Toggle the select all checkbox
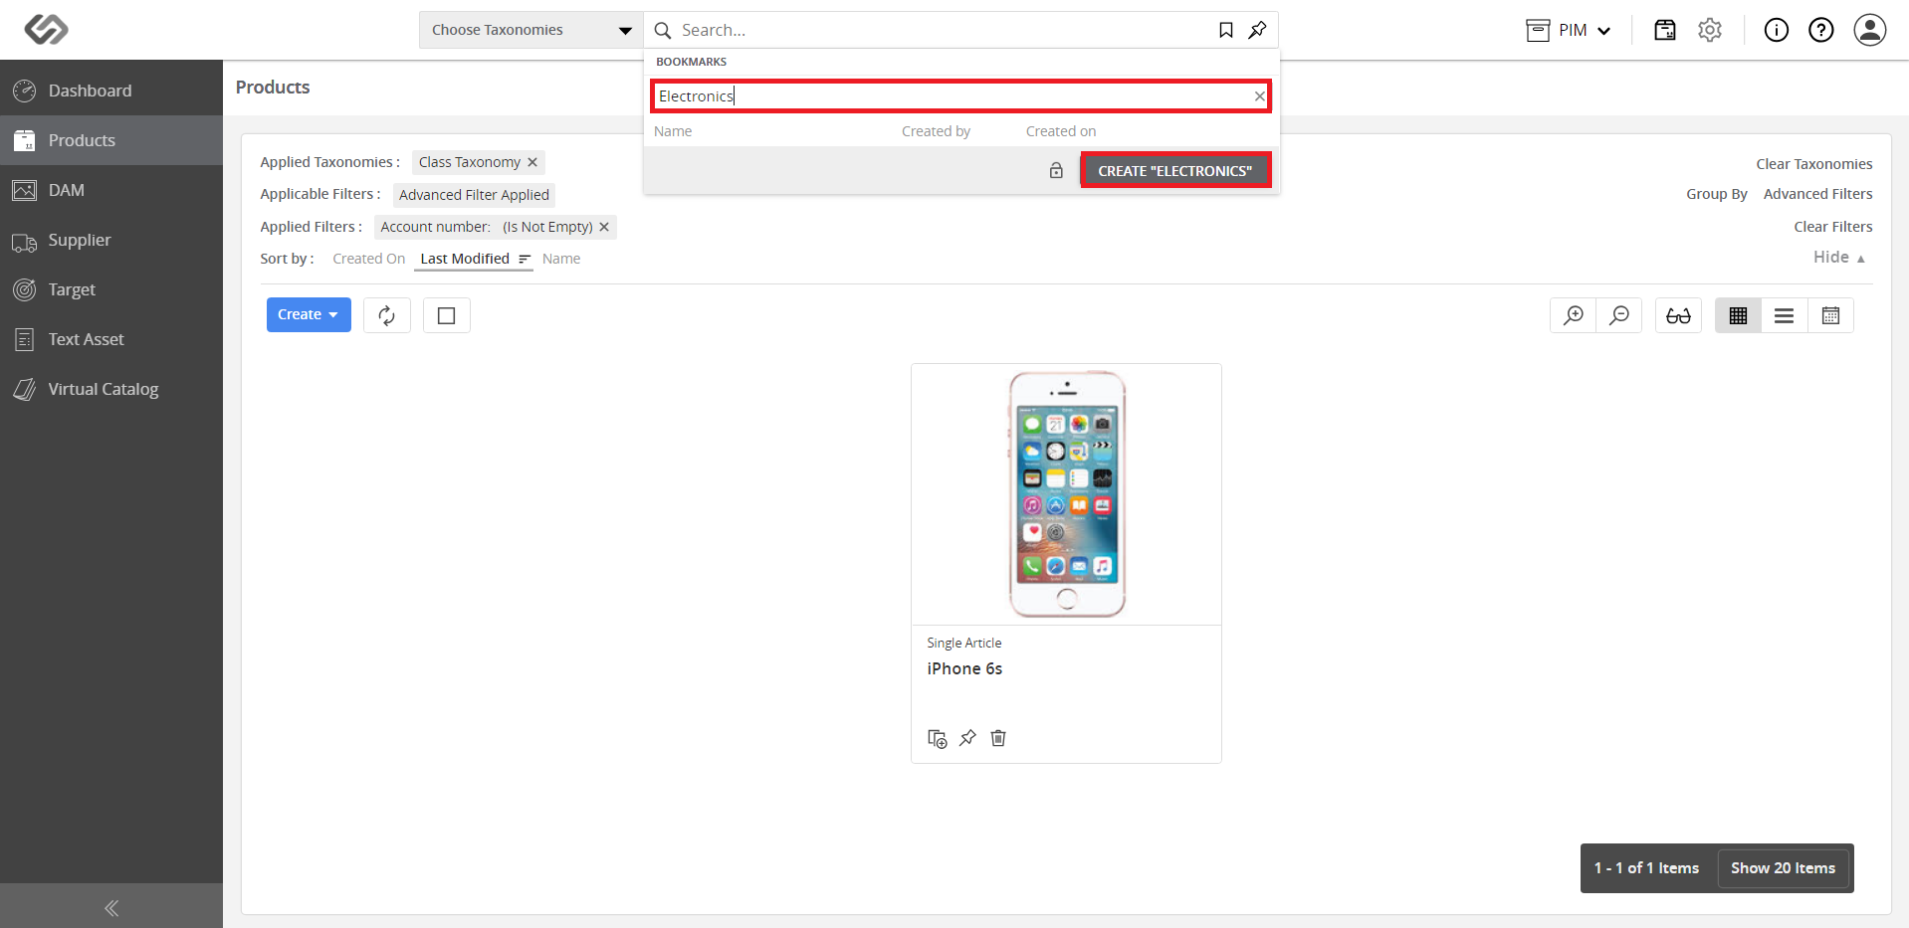Screen dimensions: 1909x928 tap(447, 315)
